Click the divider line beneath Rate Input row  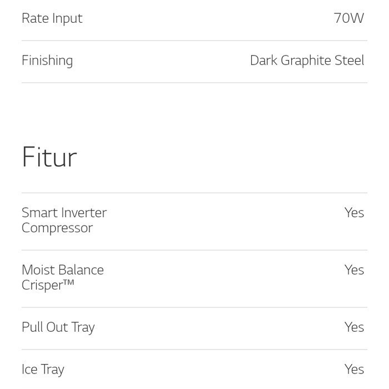[x=194, y=41]
